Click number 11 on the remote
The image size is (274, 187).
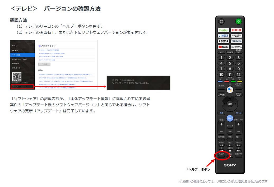tap(230, 75)
